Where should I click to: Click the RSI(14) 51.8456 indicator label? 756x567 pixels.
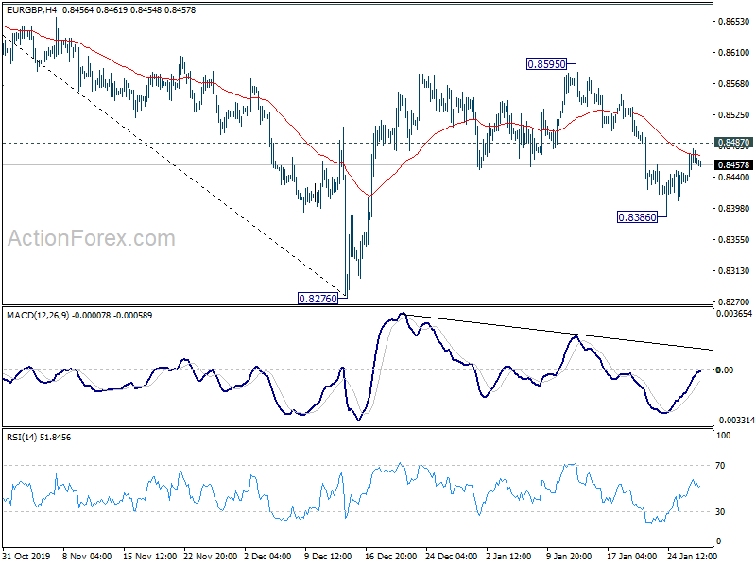[39, 438]
